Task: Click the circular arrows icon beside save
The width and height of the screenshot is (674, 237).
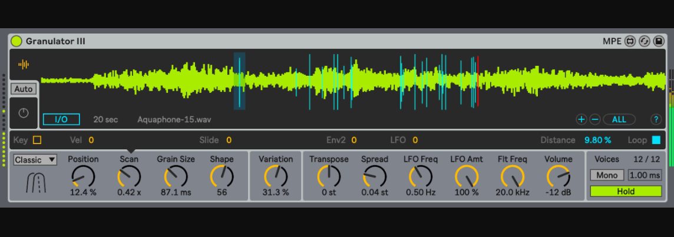Action: 644,41
